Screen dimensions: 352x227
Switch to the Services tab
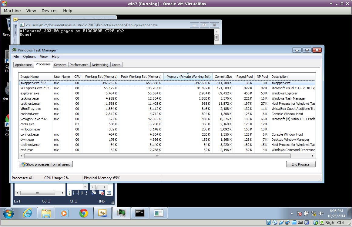60,65
